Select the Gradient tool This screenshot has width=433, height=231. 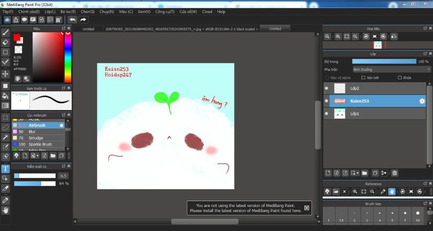tap(5, 105)
